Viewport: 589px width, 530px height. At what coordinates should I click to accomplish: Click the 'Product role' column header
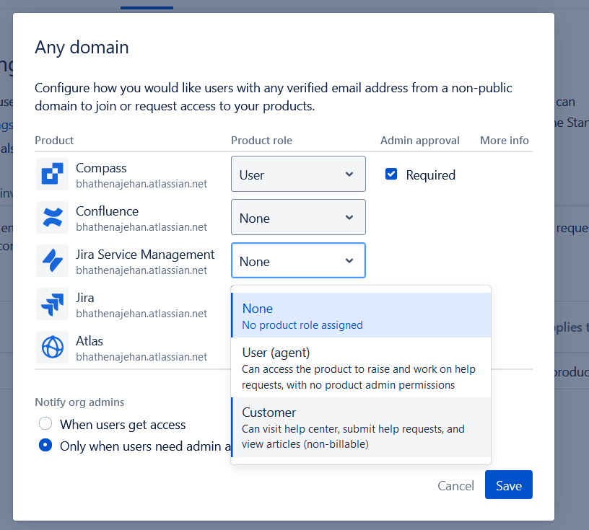tap(261, 141)
